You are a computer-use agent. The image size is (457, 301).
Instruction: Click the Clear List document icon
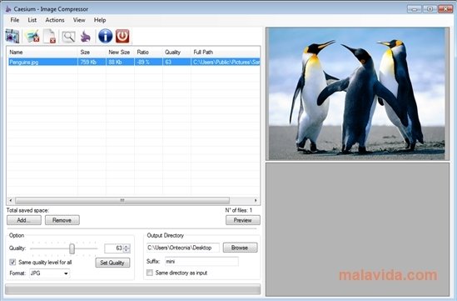(50, 36)
